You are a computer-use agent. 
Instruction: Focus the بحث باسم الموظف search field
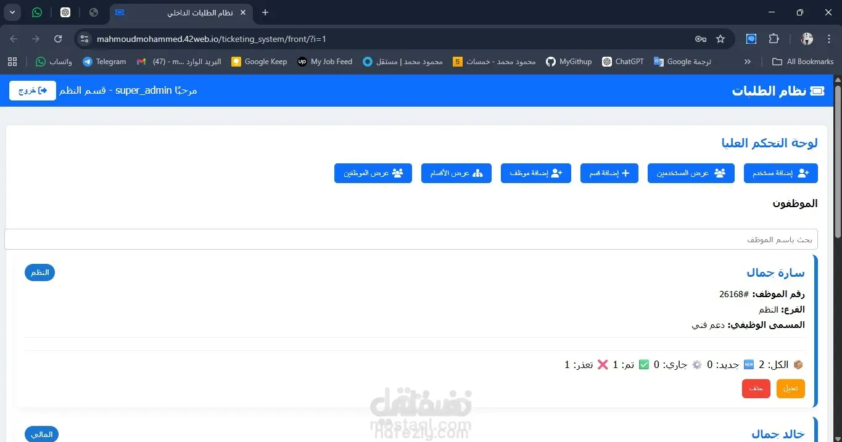[x=411, y=239]
